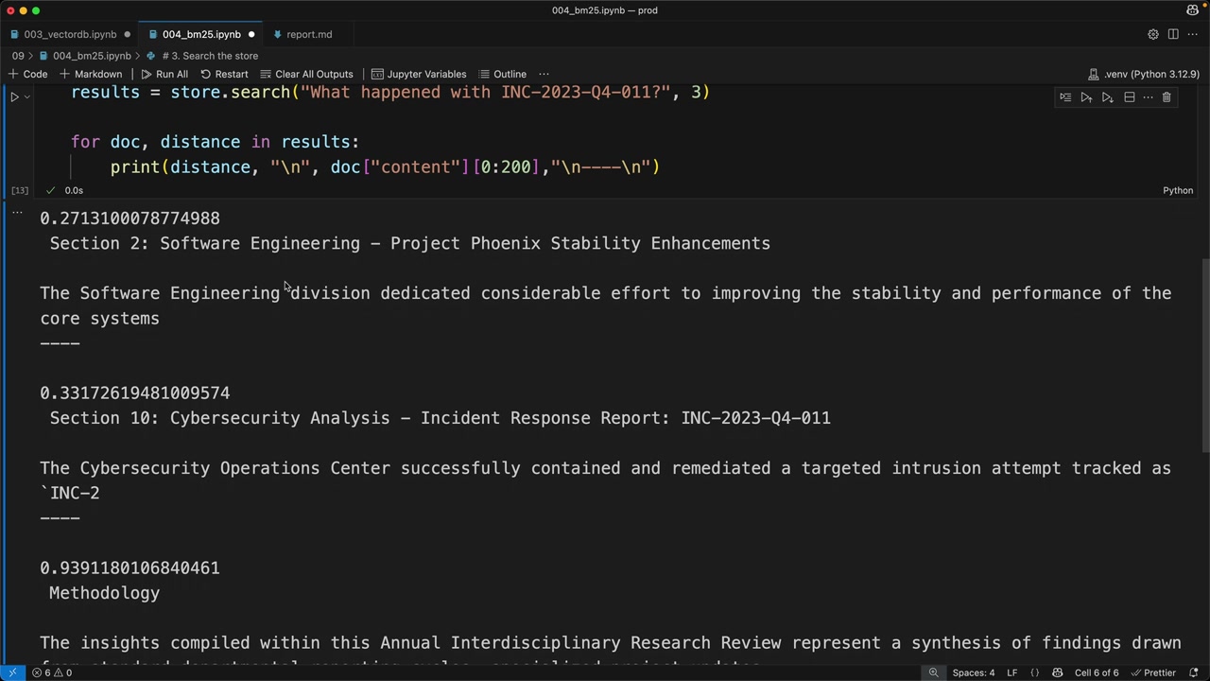
Task: Open the .venv Python 3.12.9 kernel picker
Action: point(1144,74)
